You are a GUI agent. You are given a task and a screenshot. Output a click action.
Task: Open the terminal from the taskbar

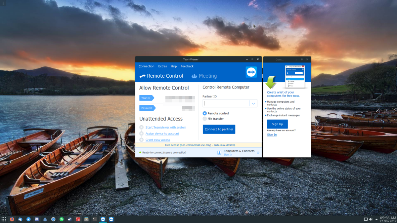(95, 219)
